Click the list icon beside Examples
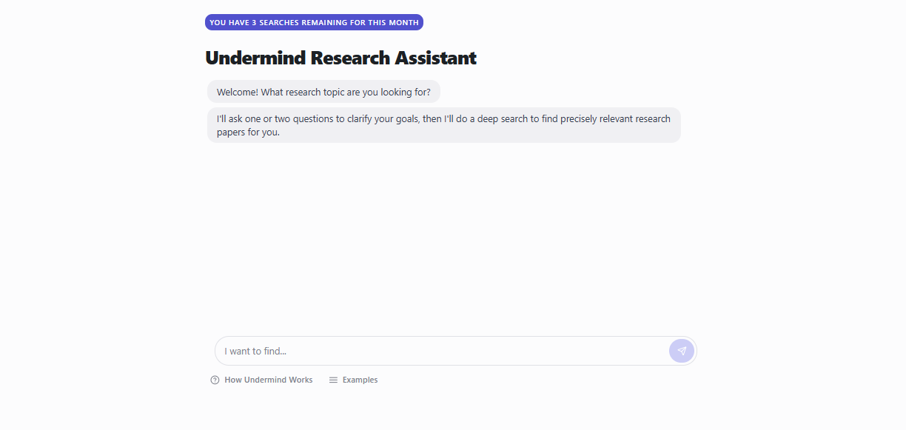Screen dimensions: 906x430 pos(333,380)
